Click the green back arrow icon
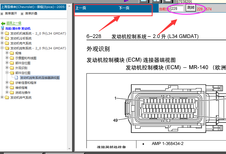 [x=3, y=23]
